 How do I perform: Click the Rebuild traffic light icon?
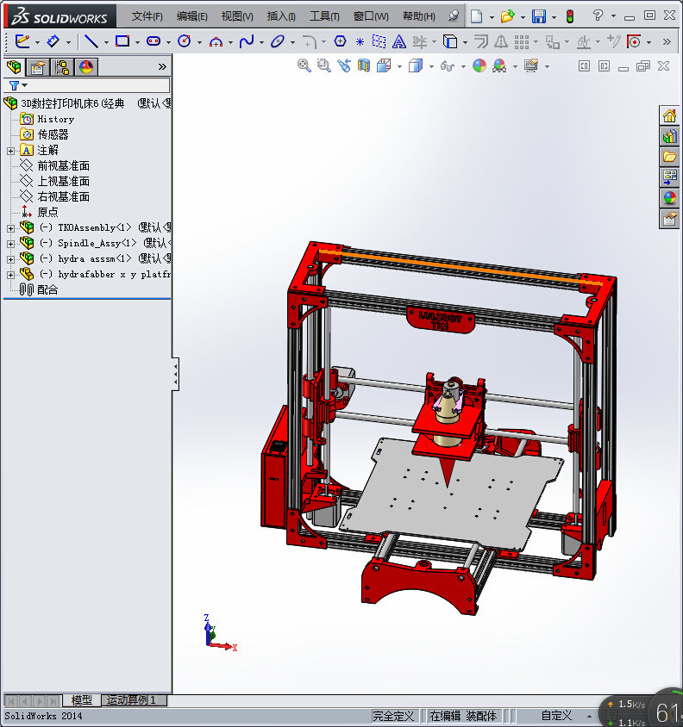click(x=570, y=16)
